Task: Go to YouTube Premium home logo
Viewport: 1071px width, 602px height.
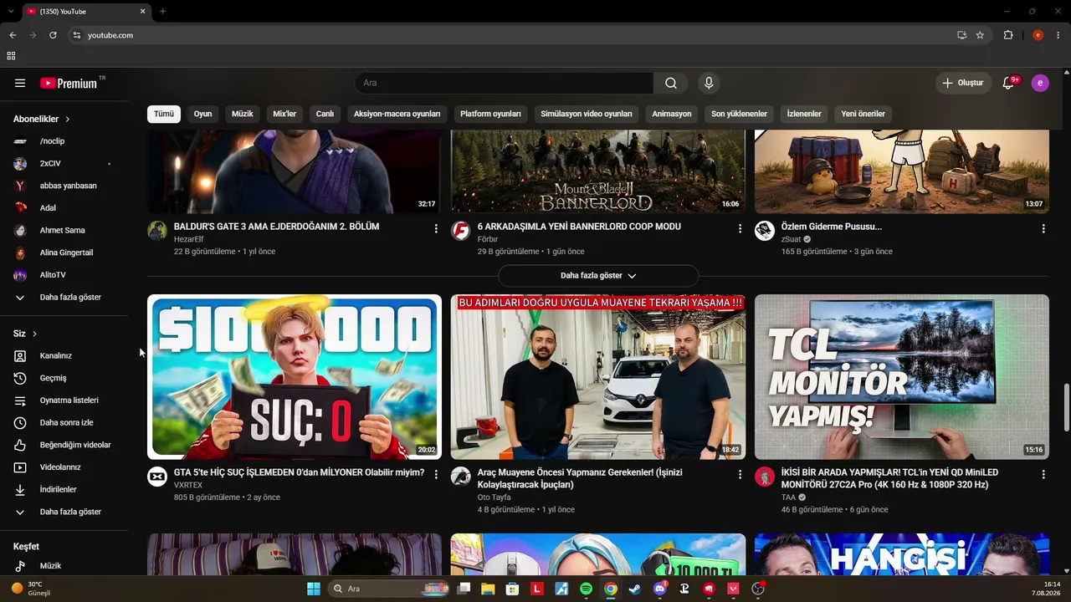Action: 69,83
